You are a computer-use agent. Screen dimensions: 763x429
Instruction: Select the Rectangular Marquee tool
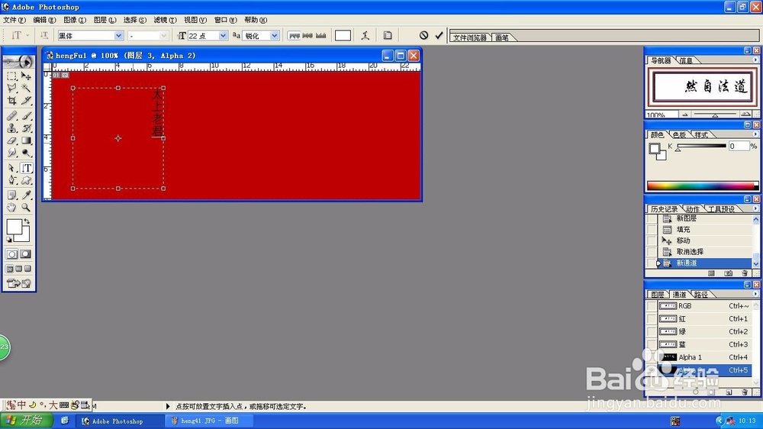click(x=11, y=76)
